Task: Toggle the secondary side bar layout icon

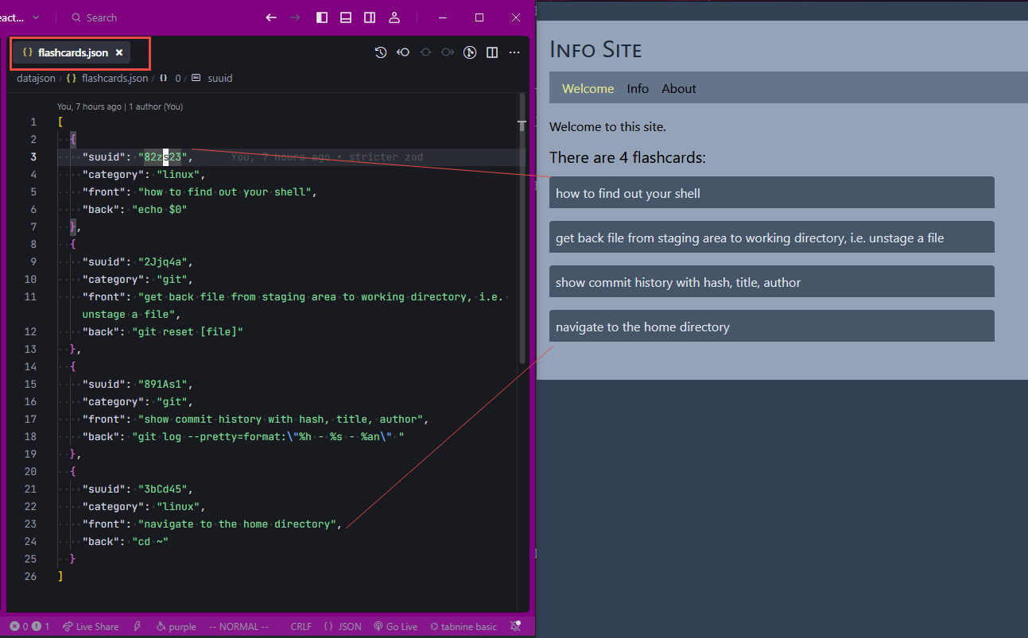Action: (x=370, y=17)
